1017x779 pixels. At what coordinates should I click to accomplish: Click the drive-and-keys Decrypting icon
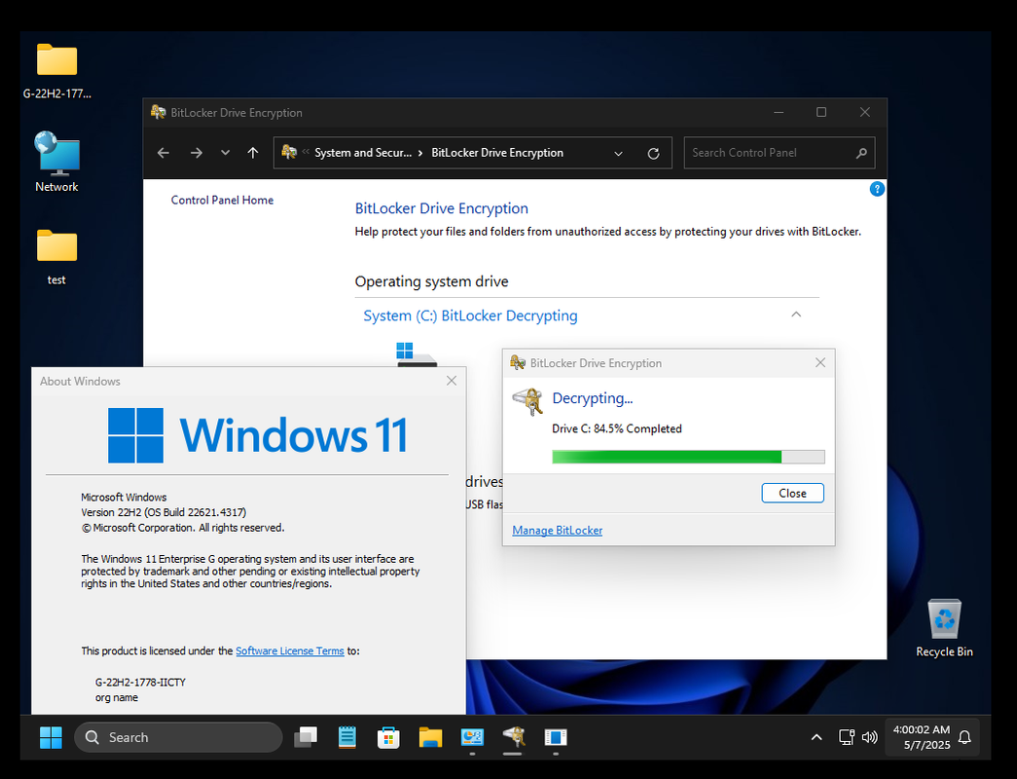click(527, 401)
